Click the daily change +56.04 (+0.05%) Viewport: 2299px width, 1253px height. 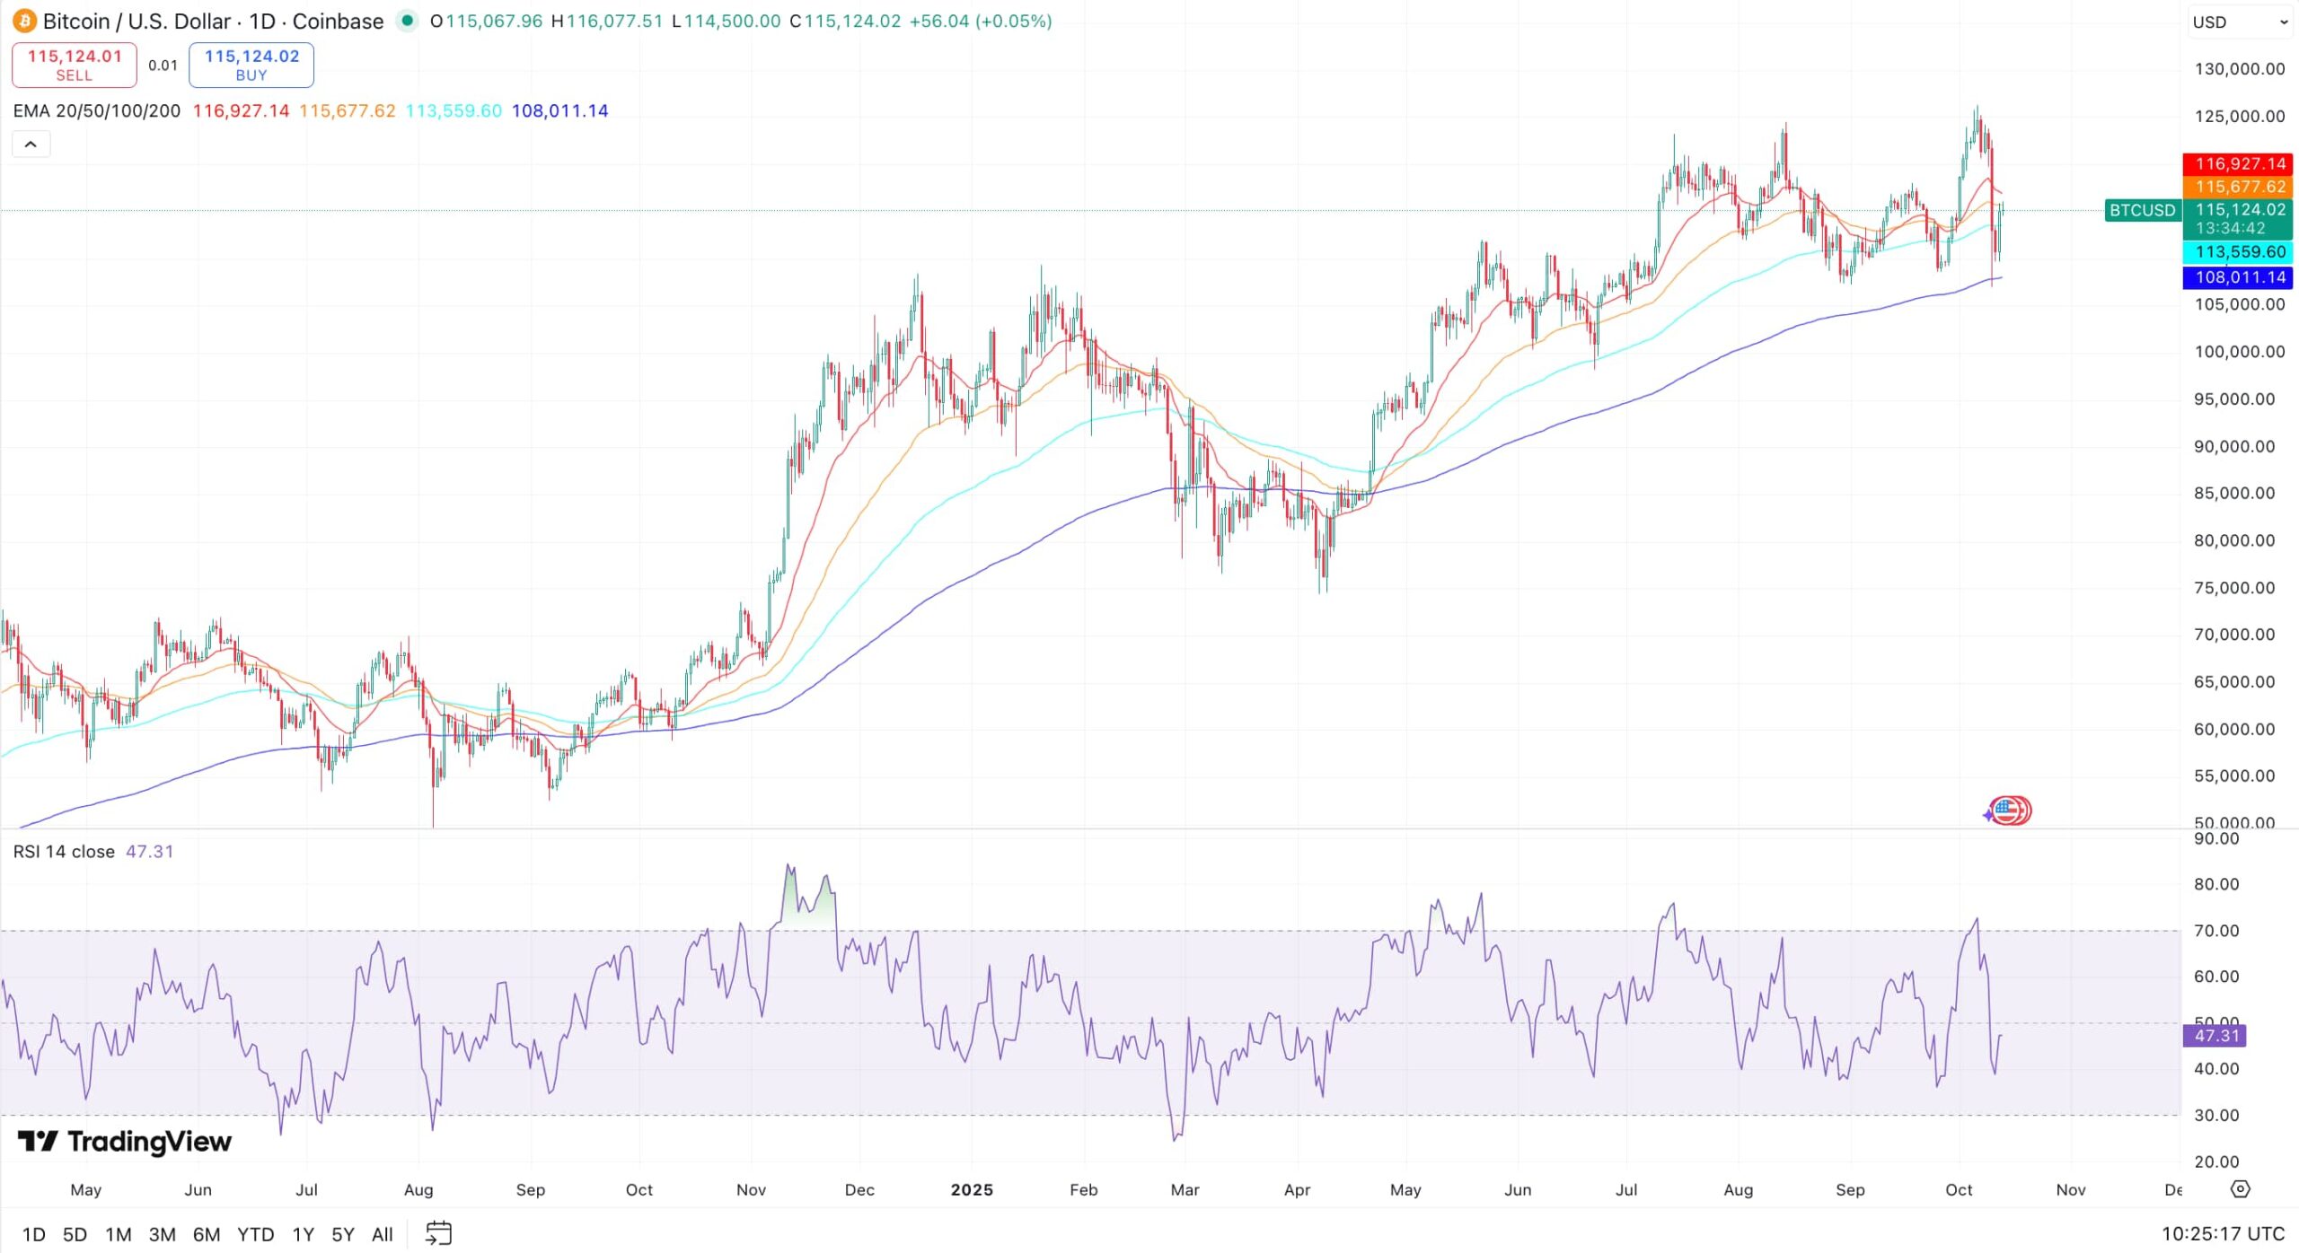(x=981, y=21)
